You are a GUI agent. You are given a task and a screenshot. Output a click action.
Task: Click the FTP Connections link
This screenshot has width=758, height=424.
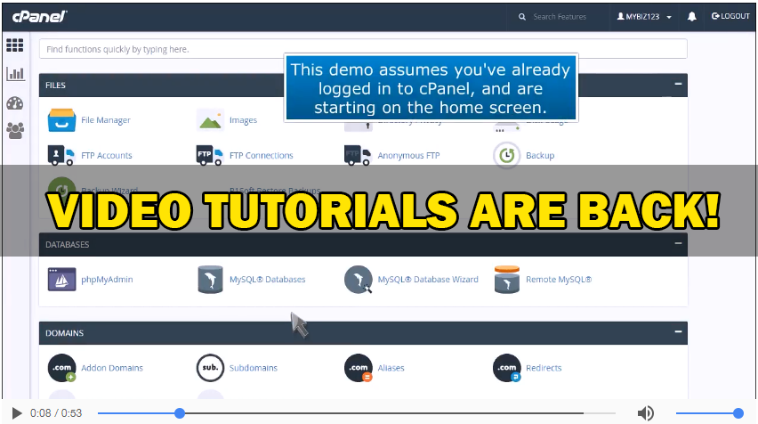point(261,155)
